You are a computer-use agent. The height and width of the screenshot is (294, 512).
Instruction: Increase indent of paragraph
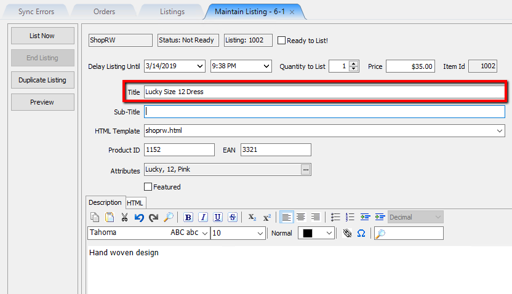point(380,217)
